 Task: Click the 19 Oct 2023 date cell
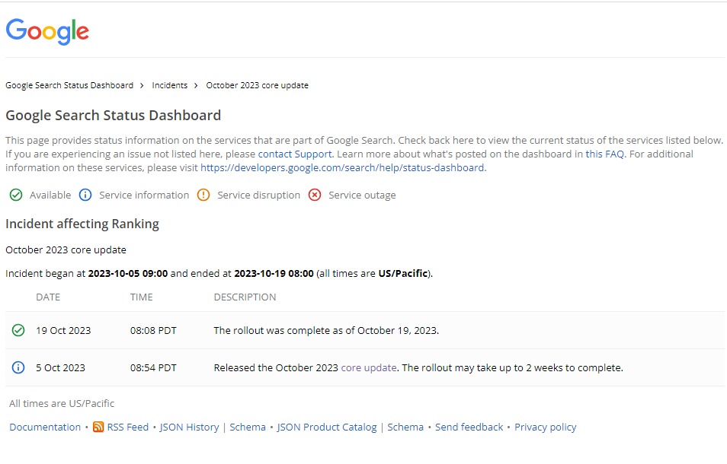pos(63,330)
